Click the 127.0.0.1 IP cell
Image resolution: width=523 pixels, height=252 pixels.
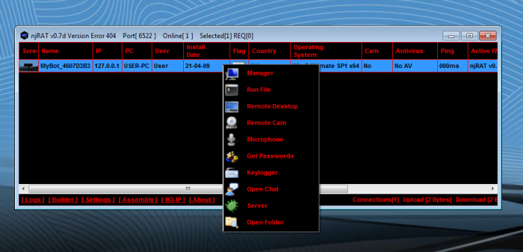click(108, 66)
